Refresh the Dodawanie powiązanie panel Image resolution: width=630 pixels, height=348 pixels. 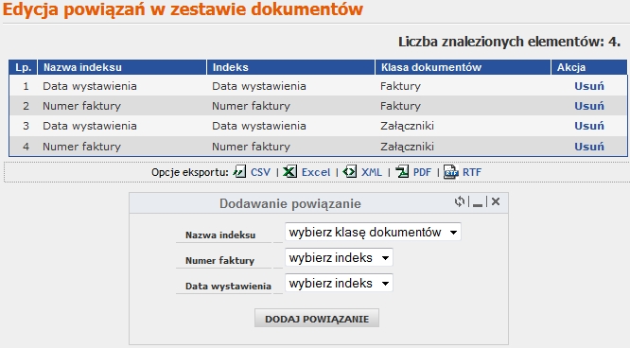459,201
